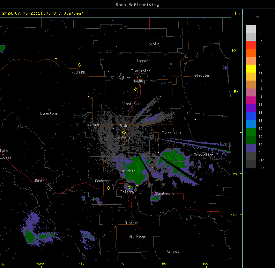Select the magenta swatch in dBZ legend
The width and height of the screenshot is (275, 268).
pos(251,100)
